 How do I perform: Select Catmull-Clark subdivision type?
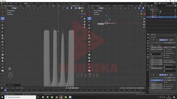(x=157, y=80)
